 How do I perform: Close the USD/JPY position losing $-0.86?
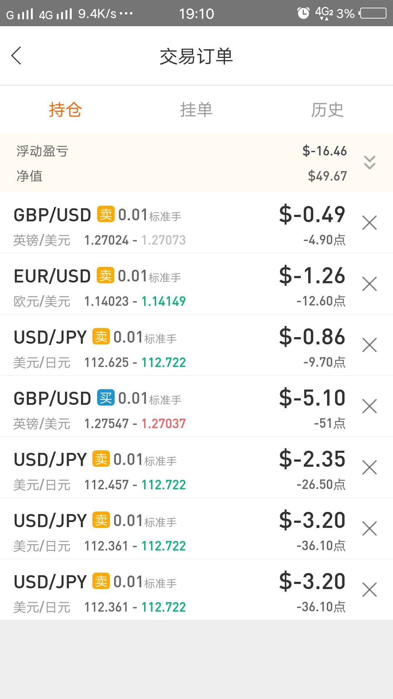pyautogui.click(x=369, y=345)
